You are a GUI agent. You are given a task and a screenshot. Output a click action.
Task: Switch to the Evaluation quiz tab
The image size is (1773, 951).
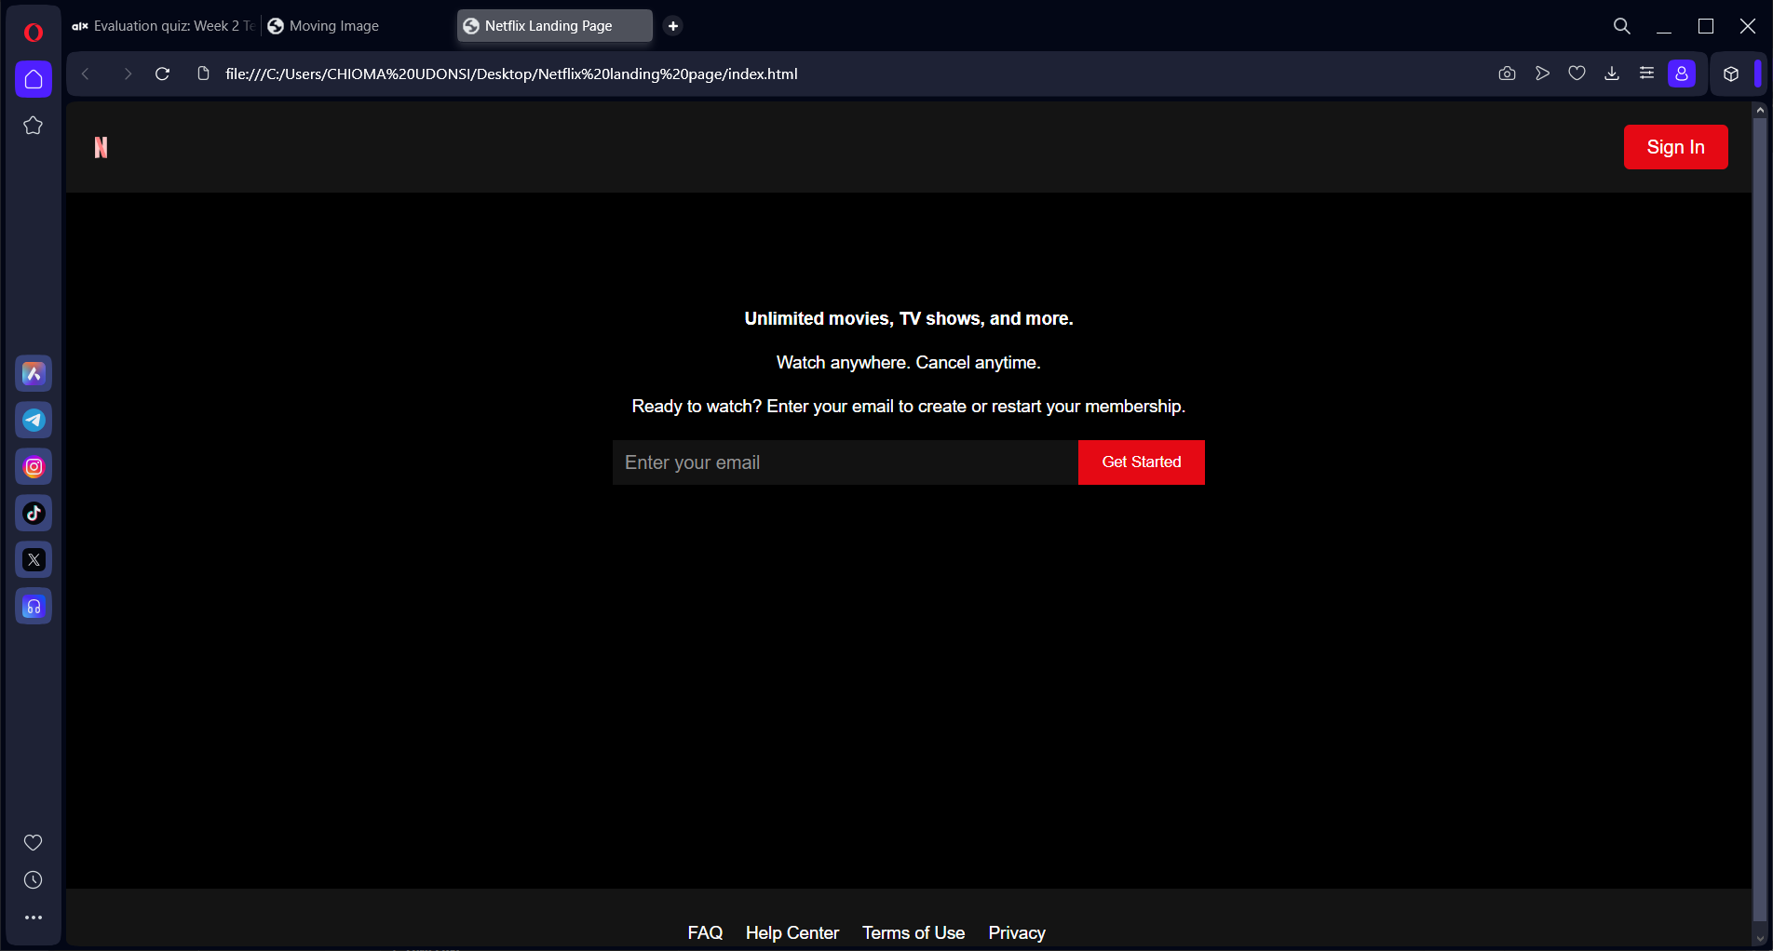coord(163,25)
